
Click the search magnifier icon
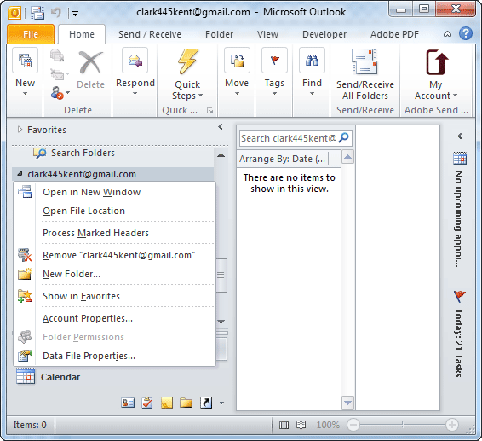click(343, 137)
